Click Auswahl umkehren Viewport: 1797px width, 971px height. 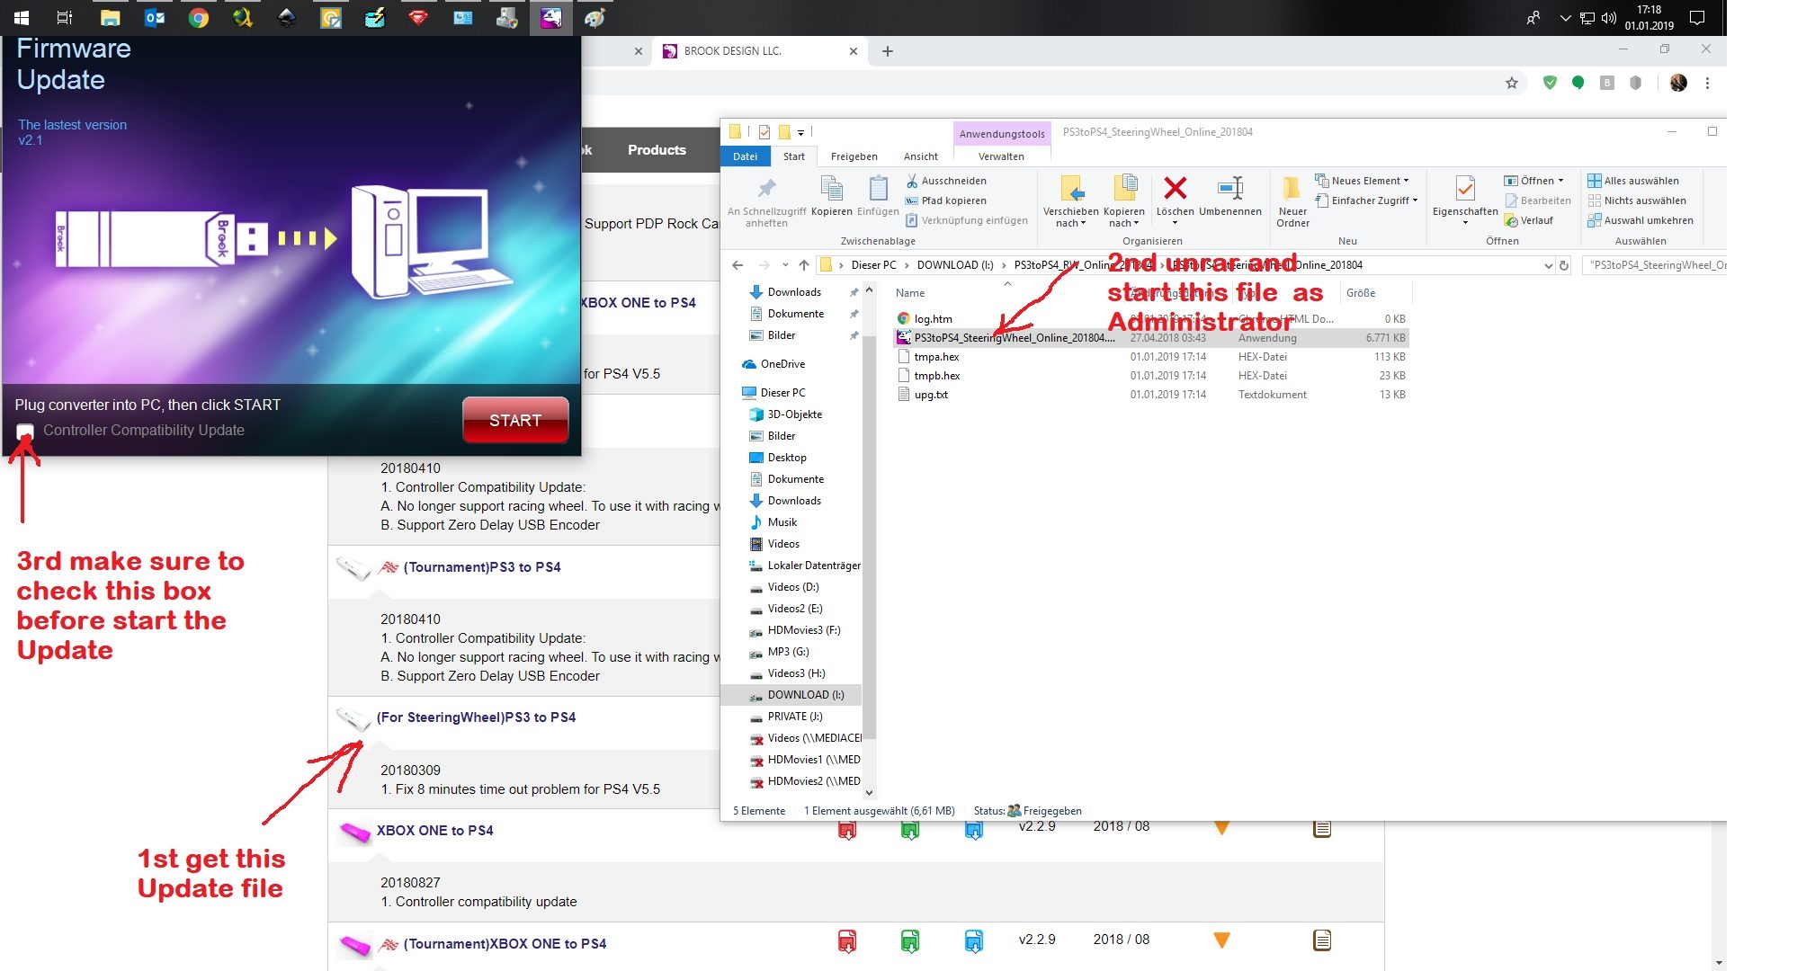[1641, 220]
